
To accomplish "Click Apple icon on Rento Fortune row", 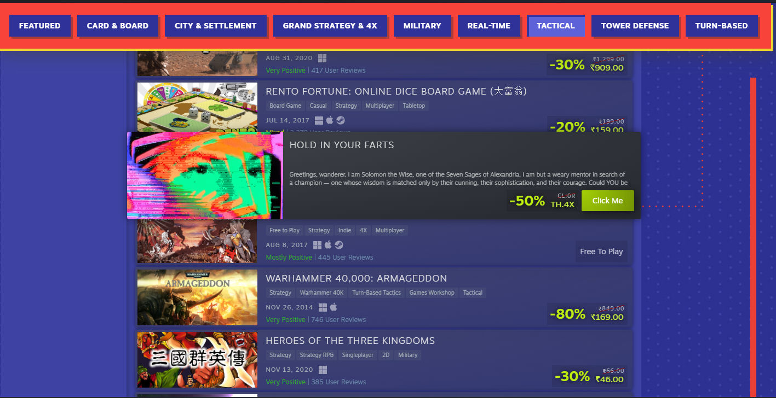I will coord(330,120).
